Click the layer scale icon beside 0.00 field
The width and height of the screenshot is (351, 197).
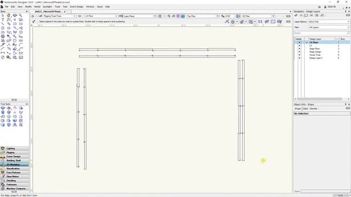click(223, 16)
